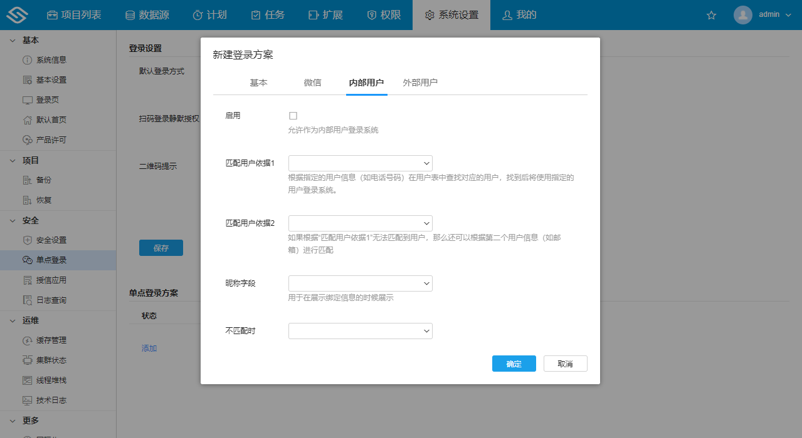
Task: Switch to the 外部用户 tab
Action: point(420,82)
